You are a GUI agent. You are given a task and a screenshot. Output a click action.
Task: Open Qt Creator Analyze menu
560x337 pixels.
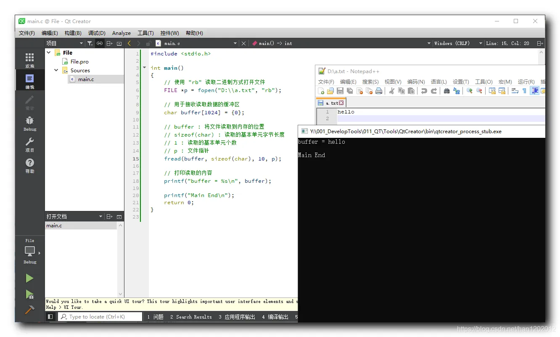(122, 33)
